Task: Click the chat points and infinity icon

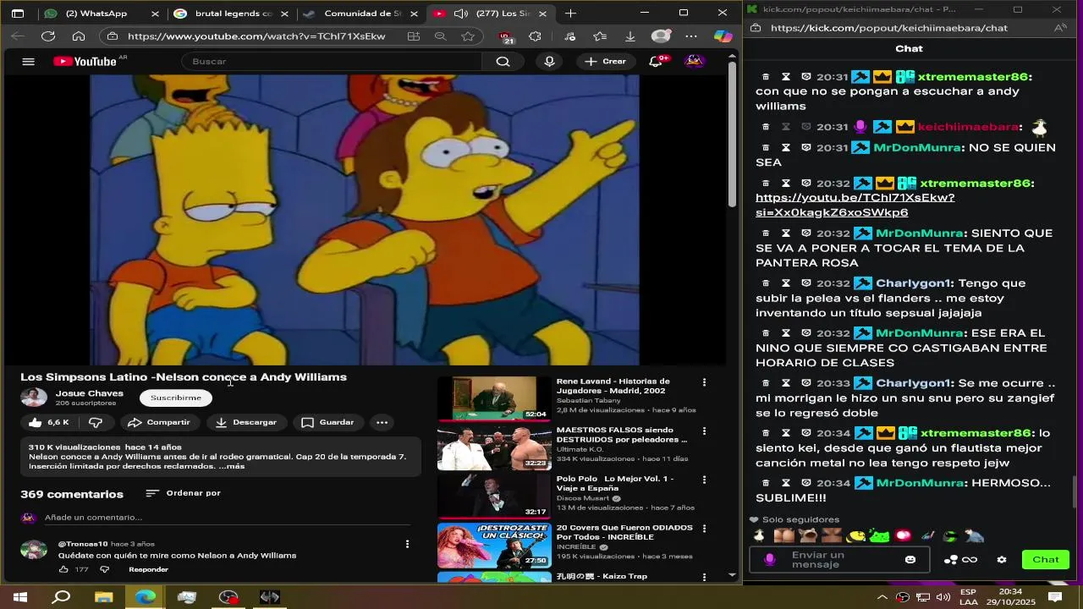Action: [x=960, y=560]
